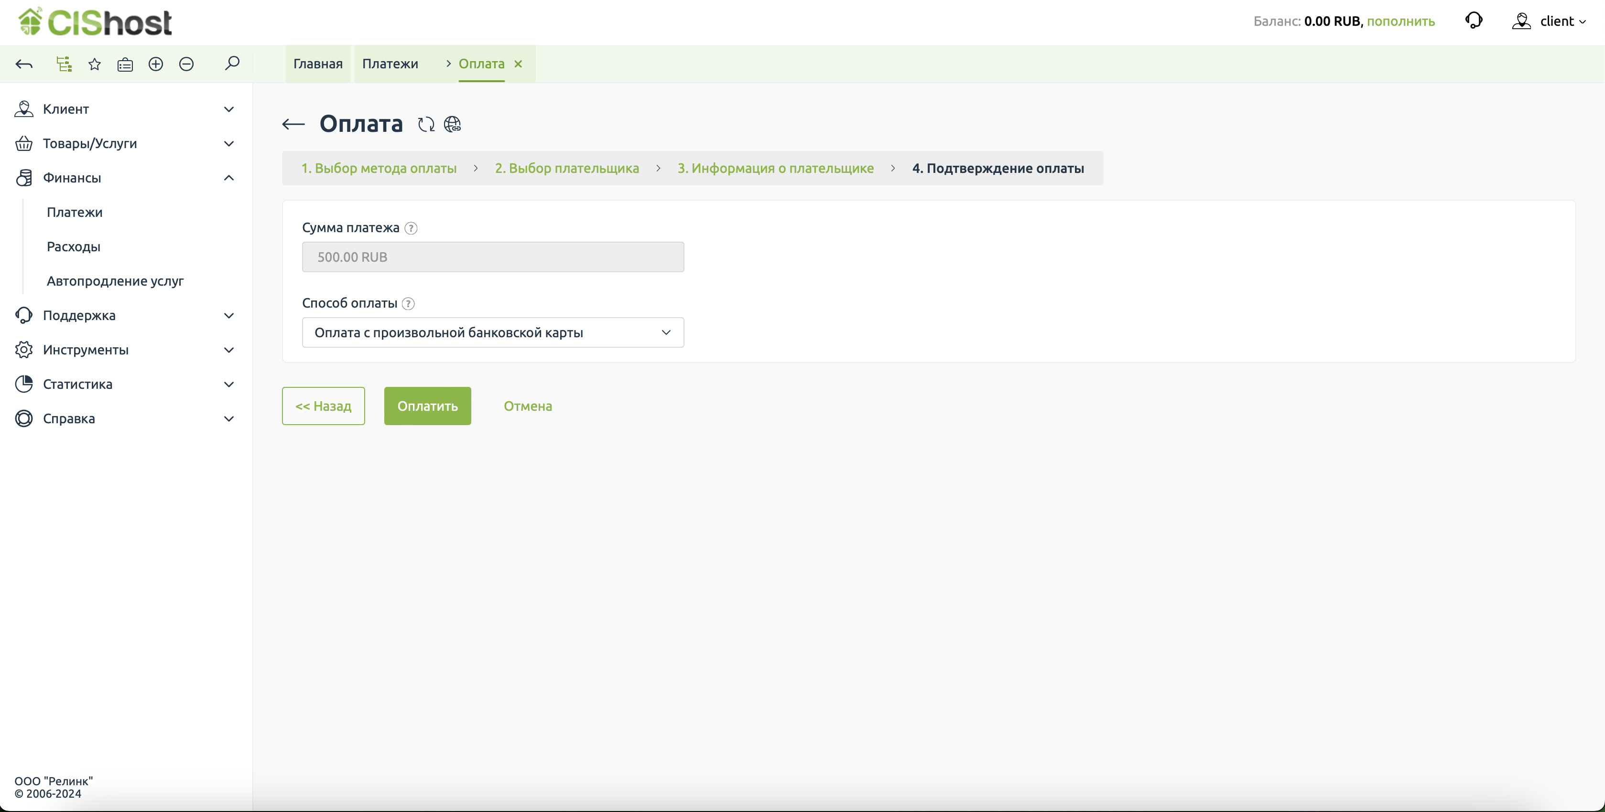Click the favorites star icon
Screen dimensions: 1605x812
pyautogui.click(x=94, y=64)
